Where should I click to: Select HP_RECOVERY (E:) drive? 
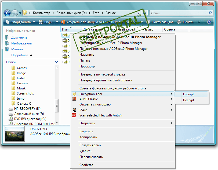(27, 109)
